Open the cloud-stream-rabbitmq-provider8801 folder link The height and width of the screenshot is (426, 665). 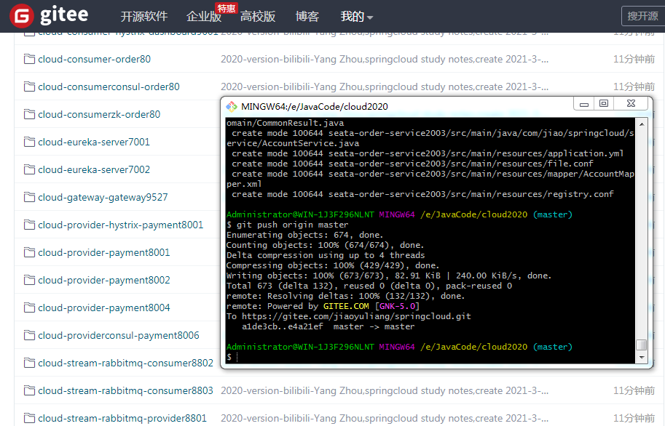(122, 419)
